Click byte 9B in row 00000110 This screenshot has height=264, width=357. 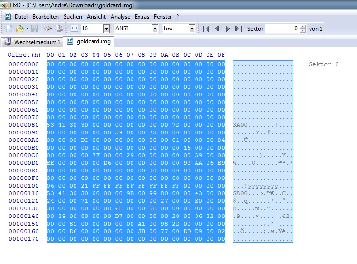[130, 193]
